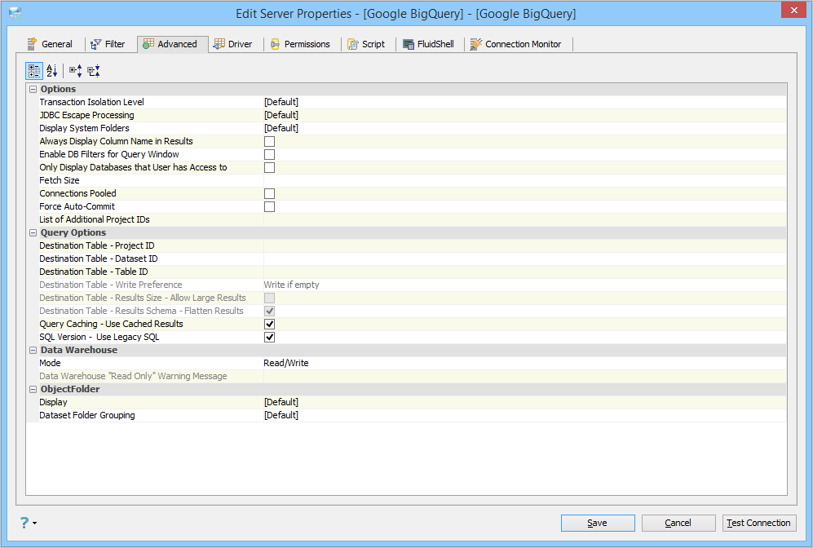Open Display System Folders value dropdown
Viewport: 813px width, 548px height.
(x=524, y=128)
